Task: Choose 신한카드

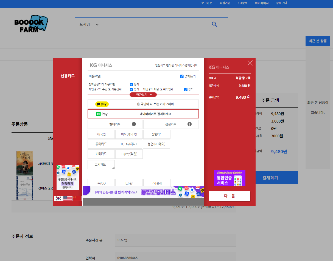Action: (157, 134)
